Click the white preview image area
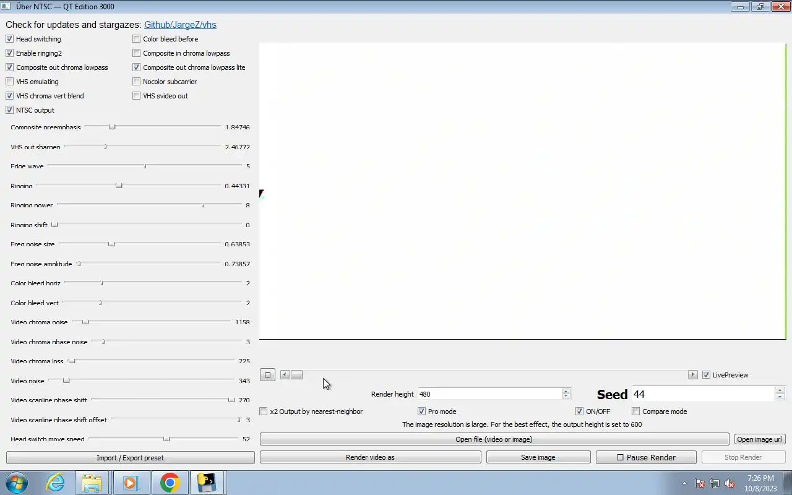Screen dimensions: 792x495 point(522,191)
